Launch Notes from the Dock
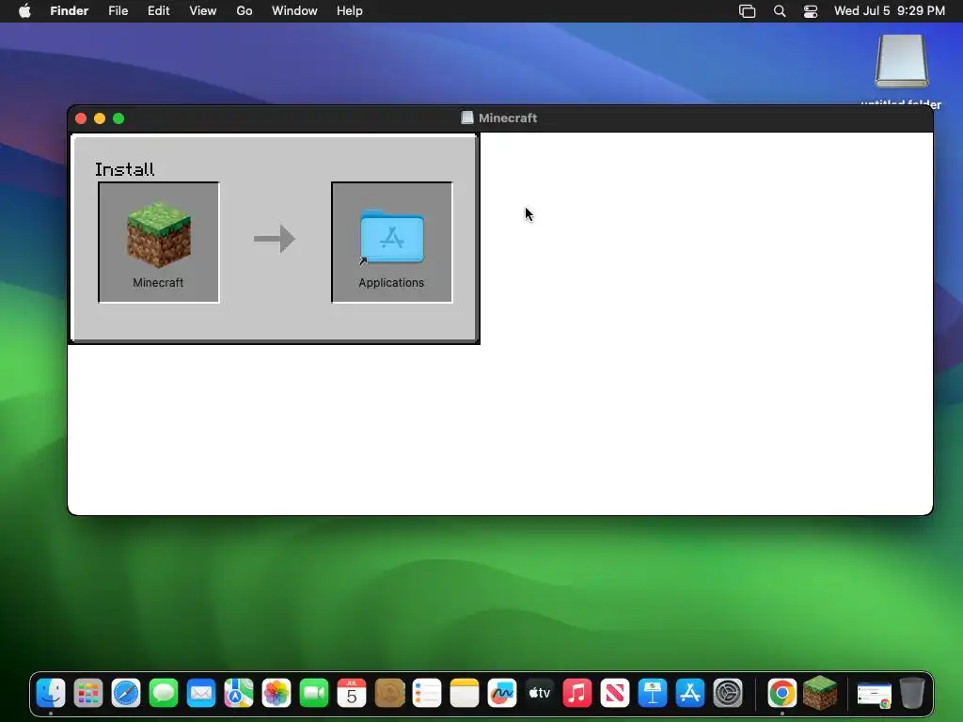The image size is (963, 722). [x=465, y=693]
